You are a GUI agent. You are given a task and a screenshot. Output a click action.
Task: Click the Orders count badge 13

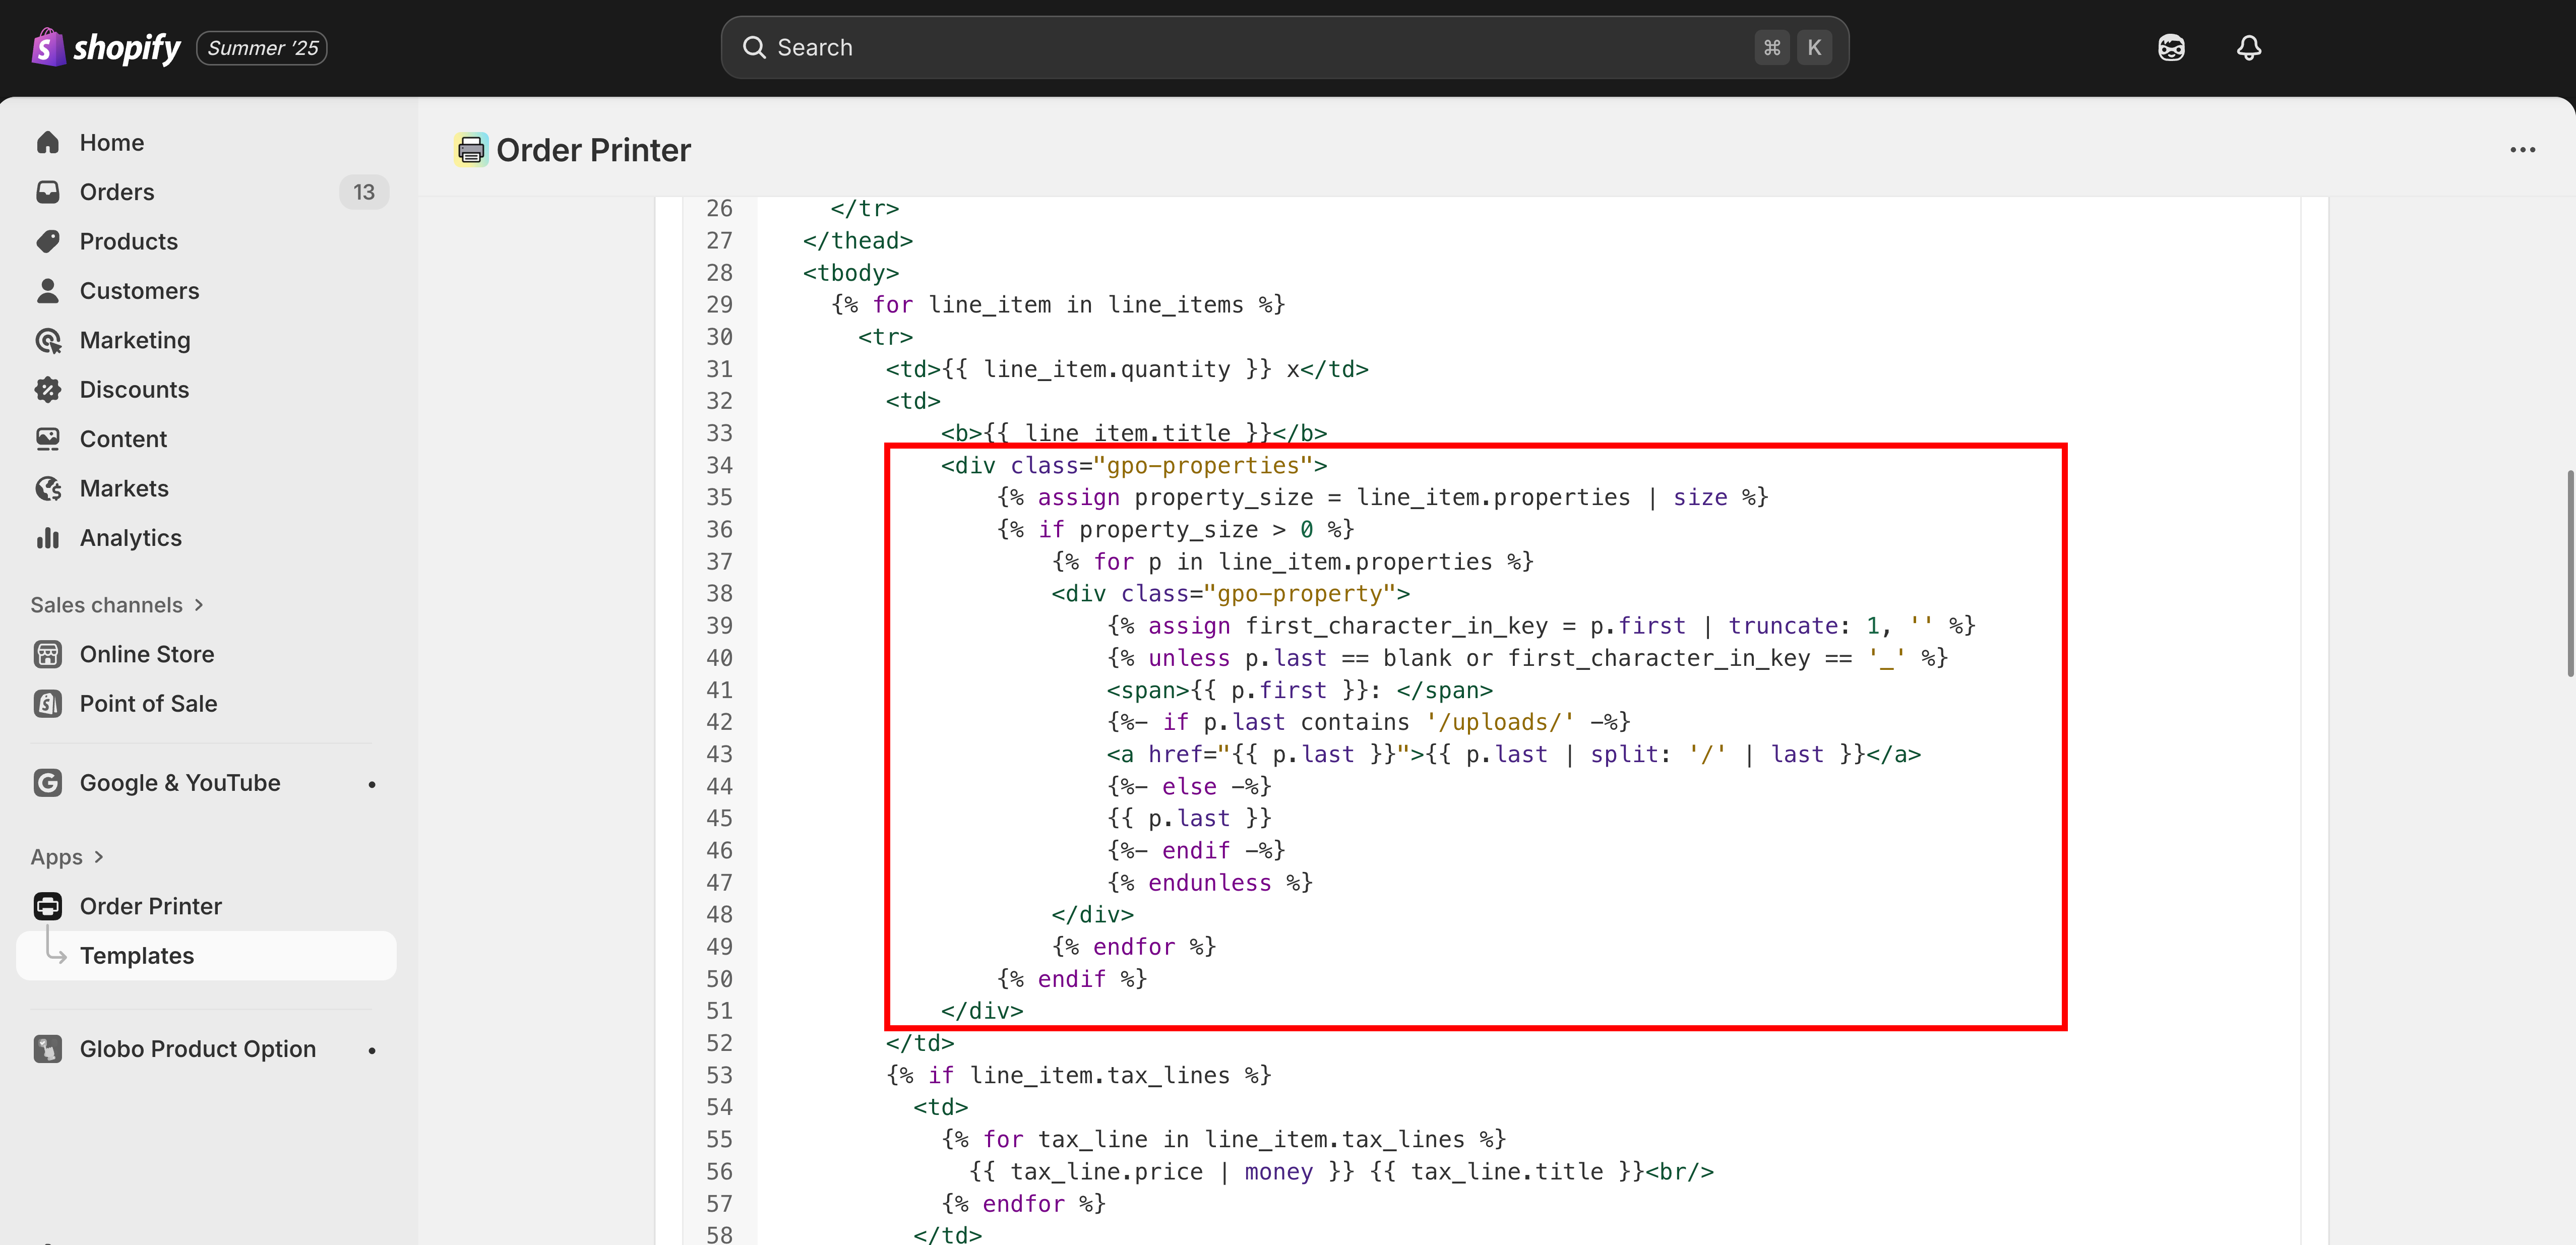click(x=364, y=192)
